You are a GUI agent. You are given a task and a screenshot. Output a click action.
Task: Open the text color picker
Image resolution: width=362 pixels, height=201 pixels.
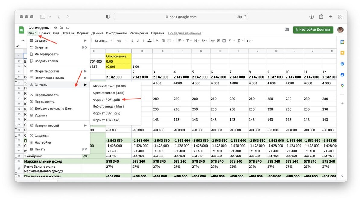click(x=150, y=41)
